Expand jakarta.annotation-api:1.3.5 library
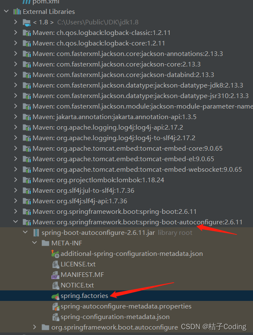Image resolution: width=253 pixels, height=335 pixels. point(16,117)
